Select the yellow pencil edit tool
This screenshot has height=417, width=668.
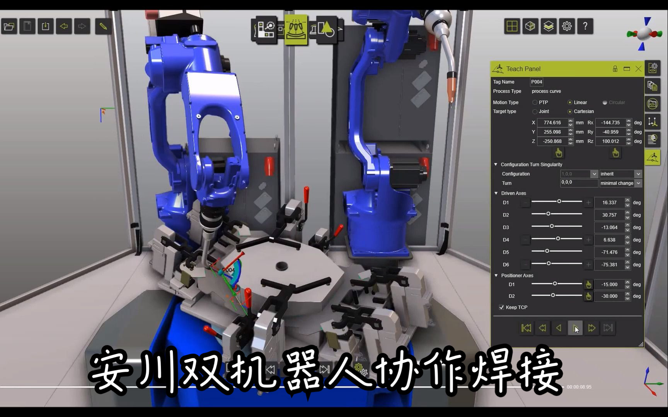click(103, 26)
